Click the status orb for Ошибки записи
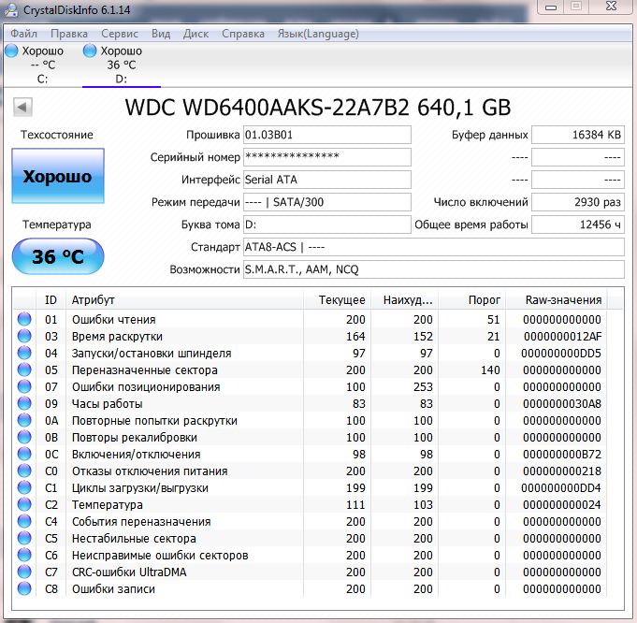The image size is (637, 623). [x=24, y=588]
